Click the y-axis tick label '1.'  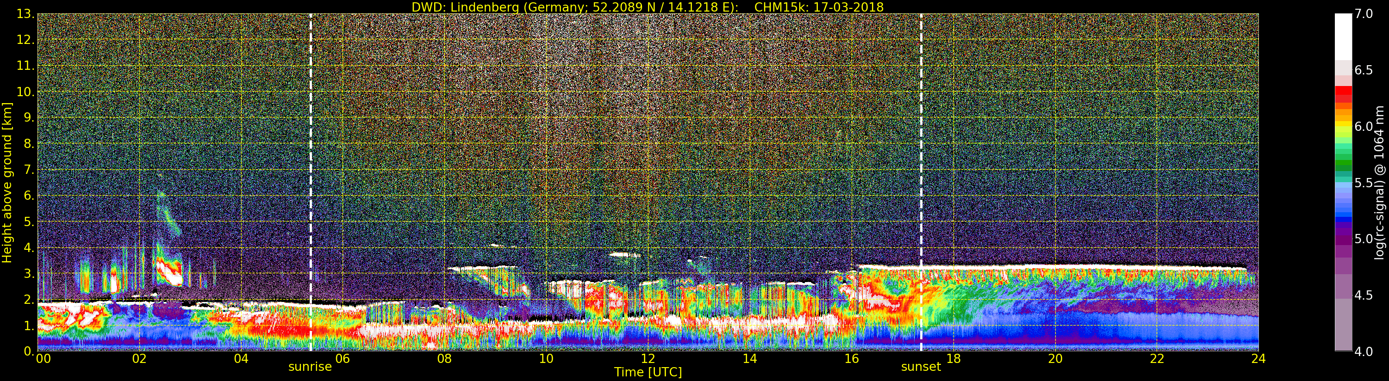[x=29, y=326]
